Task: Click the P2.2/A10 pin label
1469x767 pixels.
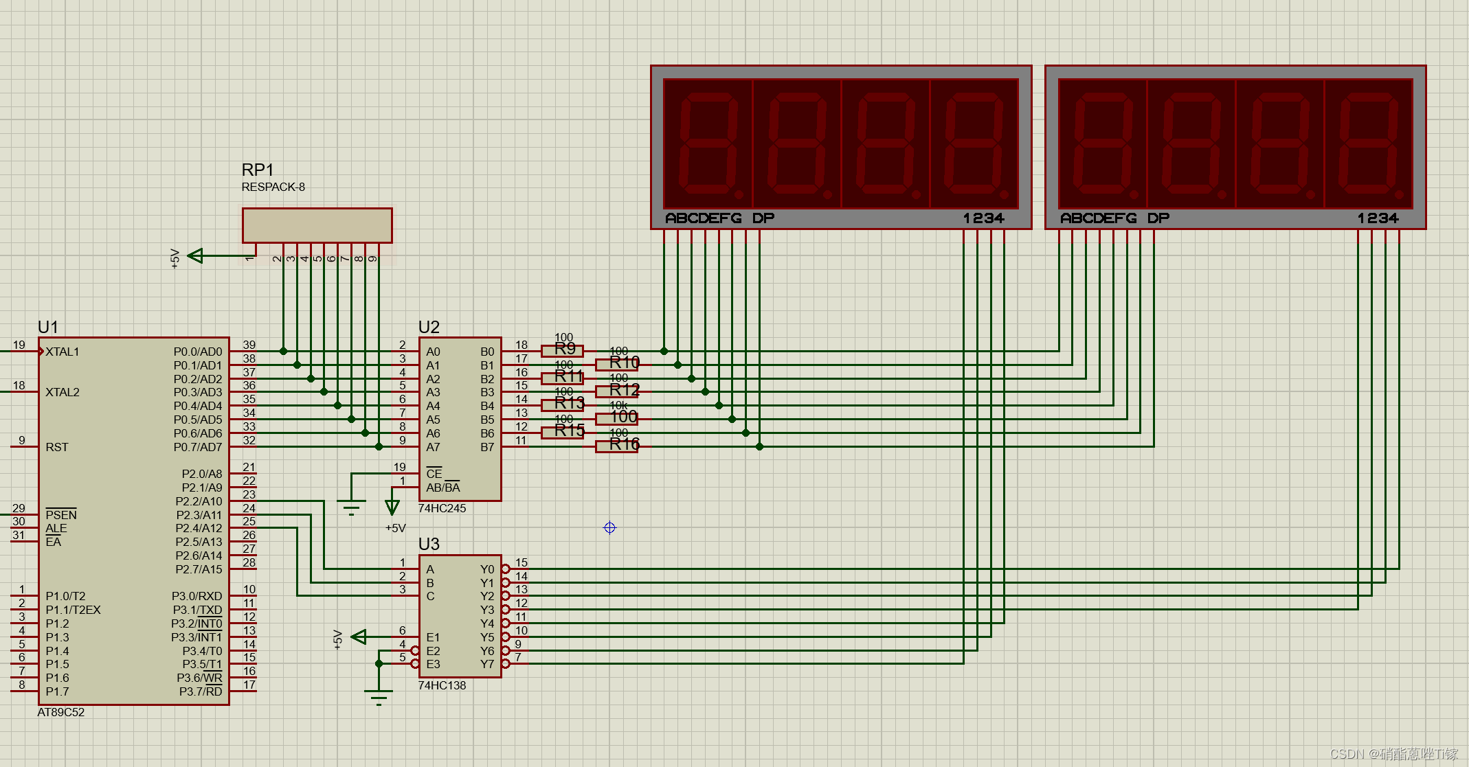Action: click(x=199, y=501)
